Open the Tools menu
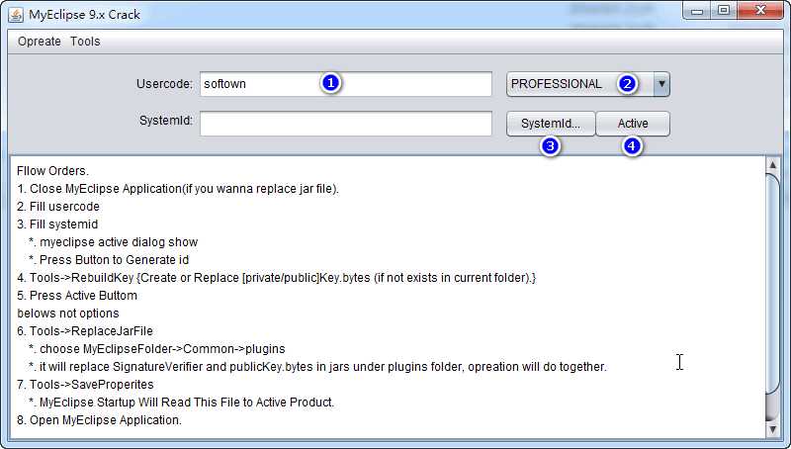 [x=85, y=42]
